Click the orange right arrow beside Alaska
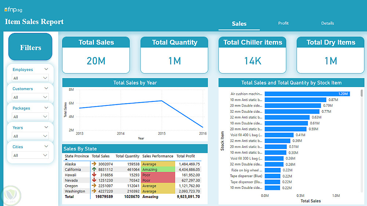 coord(94,164)
